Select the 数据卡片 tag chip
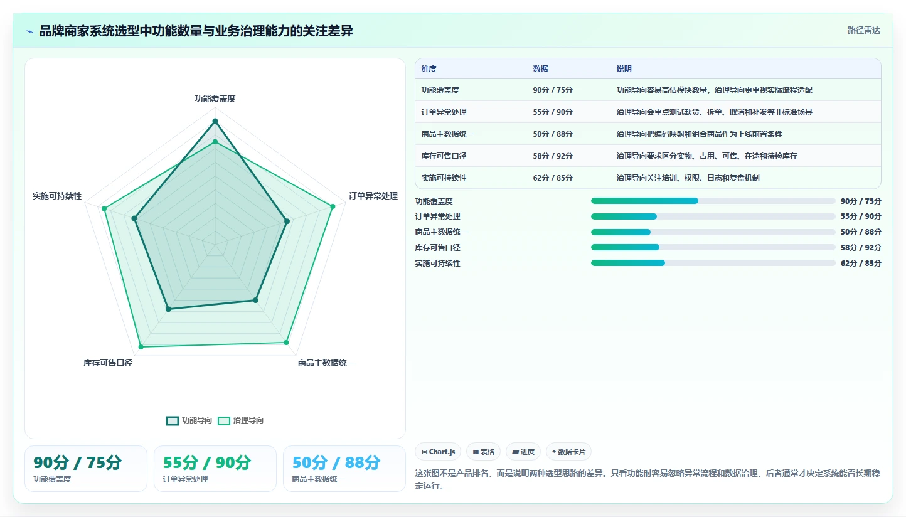Viewport: 906px width, 517px height. (x=568, y=452)
